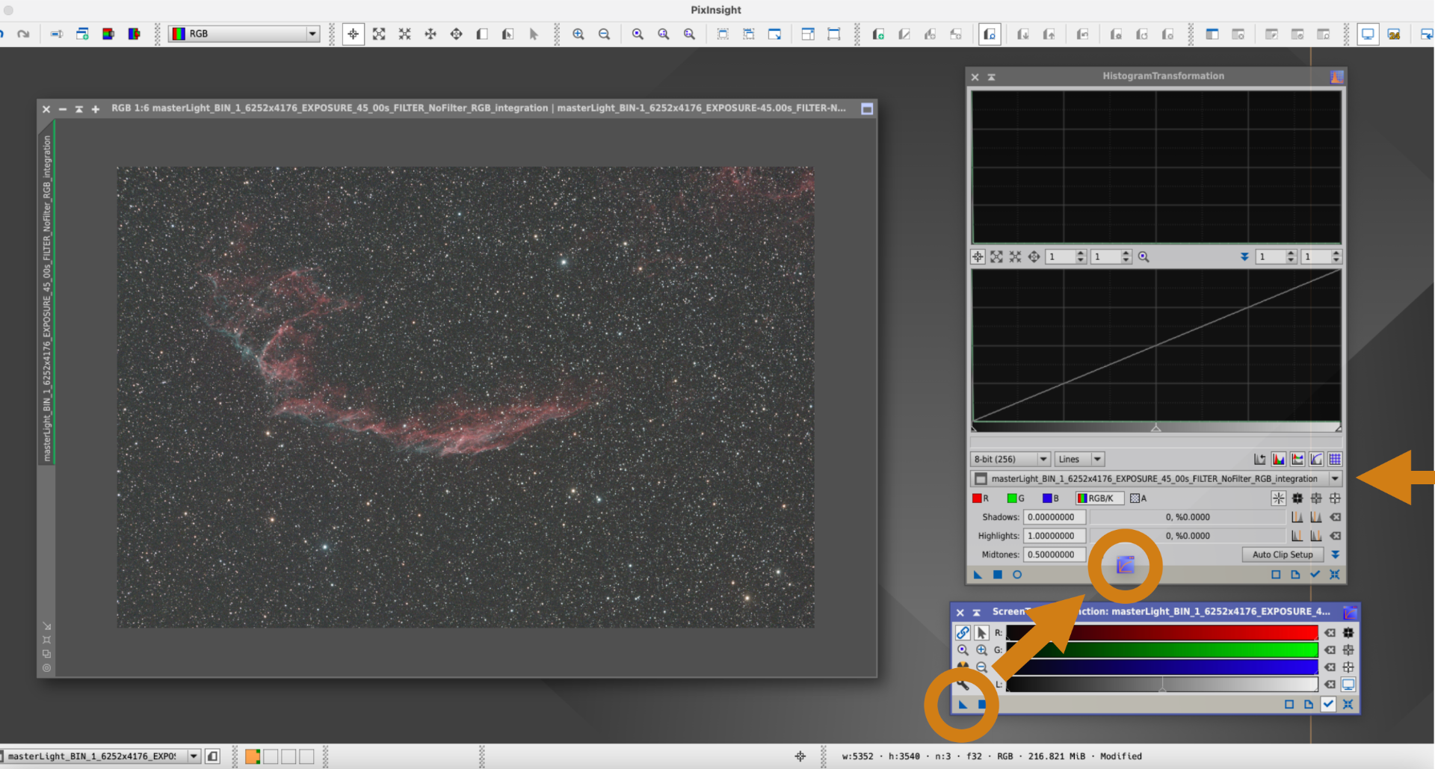Click the green G channel slider bar
The image size is (1435, 769).
point(1161,650)
